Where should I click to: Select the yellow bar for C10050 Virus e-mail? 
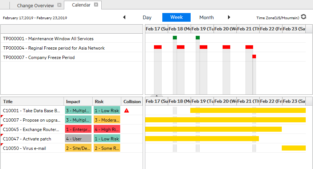(x=293, y=148)
